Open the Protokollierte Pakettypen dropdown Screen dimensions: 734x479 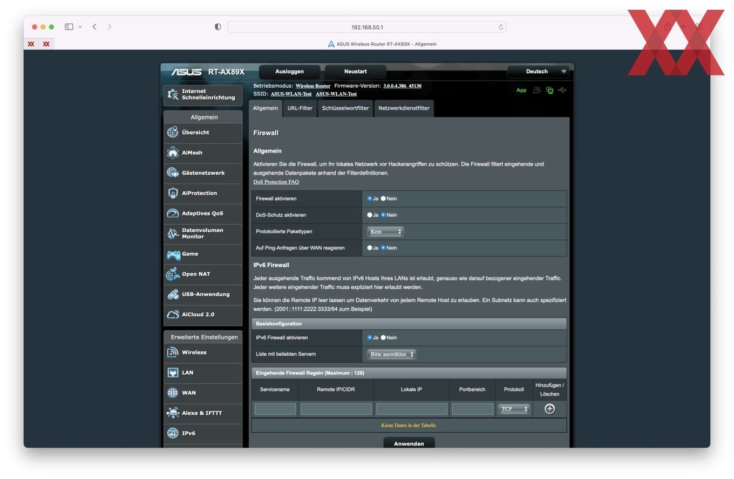pos(385,232)
